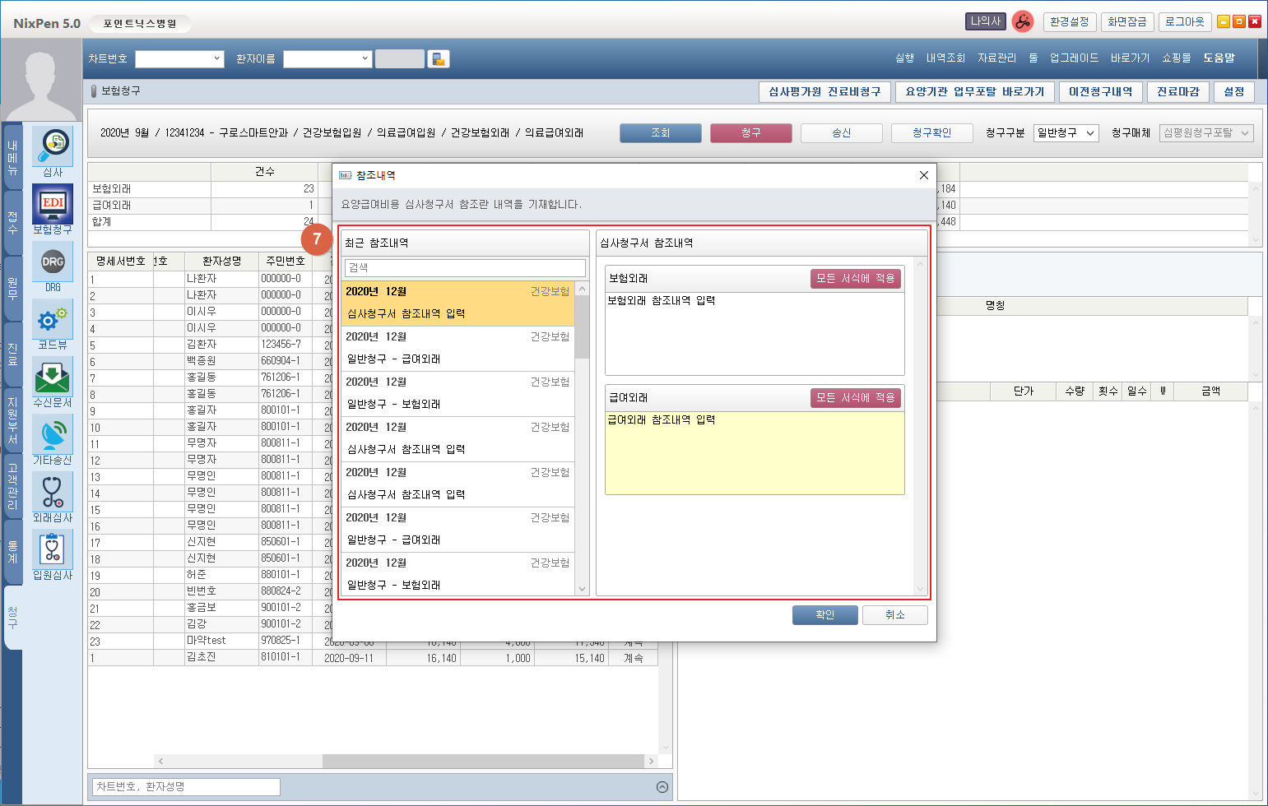The width and height of the screenshot is (1268, 806).
Task: Click the 검색 field in 최근 참조내역
Action: [465, 268]
